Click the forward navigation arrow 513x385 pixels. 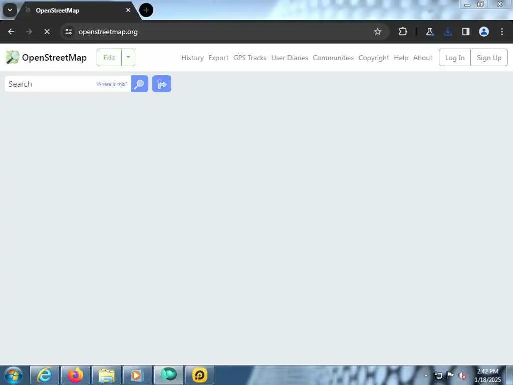click(x=29, y=32)
